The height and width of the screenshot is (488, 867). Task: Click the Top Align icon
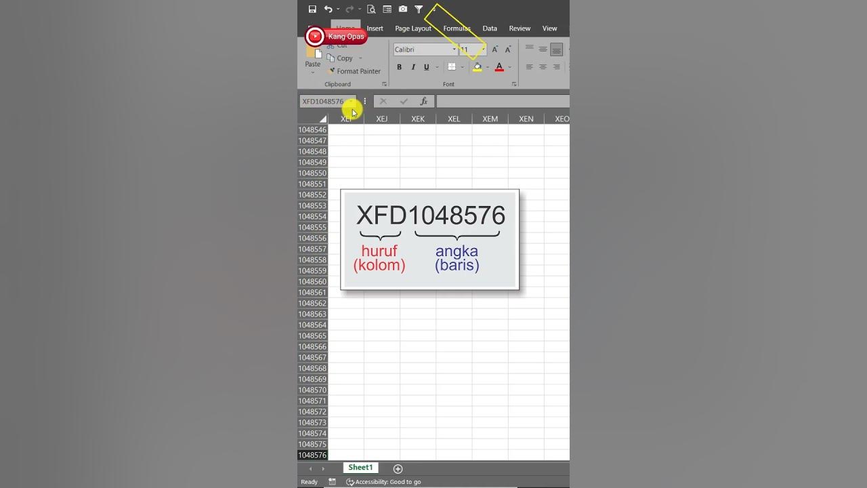pos(530,49)
